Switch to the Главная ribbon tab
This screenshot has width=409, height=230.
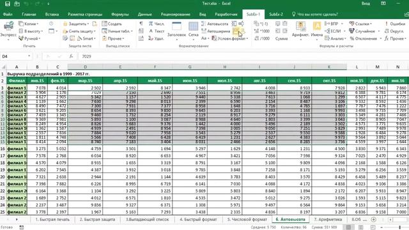tap(29, 14)
